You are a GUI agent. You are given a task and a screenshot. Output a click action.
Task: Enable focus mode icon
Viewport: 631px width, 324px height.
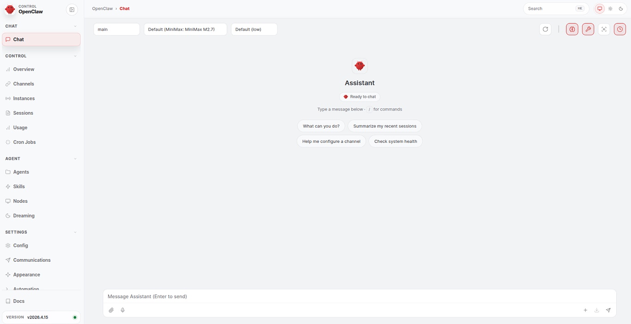tap(604, 29)
